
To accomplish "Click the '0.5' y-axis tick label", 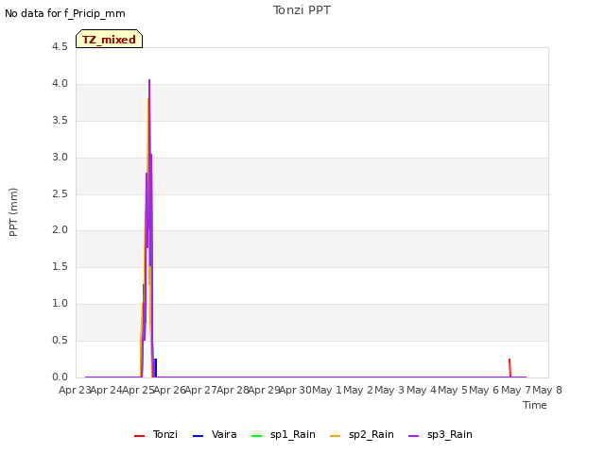I will (60, 340).
